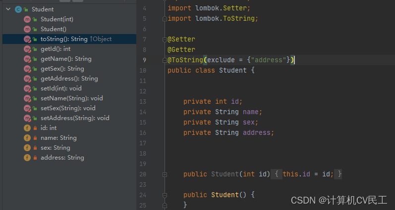Click folded body 'this.id = id;'
The image size is (395, 210).
308,174
